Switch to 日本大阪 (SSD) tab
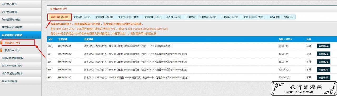This screenshot has height=96, width=337. [x=230, y=17]
